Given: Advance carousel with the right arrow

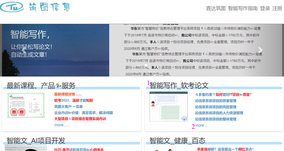Looking at the screenshot, I should (260, 50).
